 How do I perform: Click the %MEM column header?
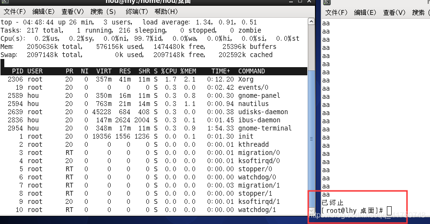pyautogui.click(x=188, y=71)
